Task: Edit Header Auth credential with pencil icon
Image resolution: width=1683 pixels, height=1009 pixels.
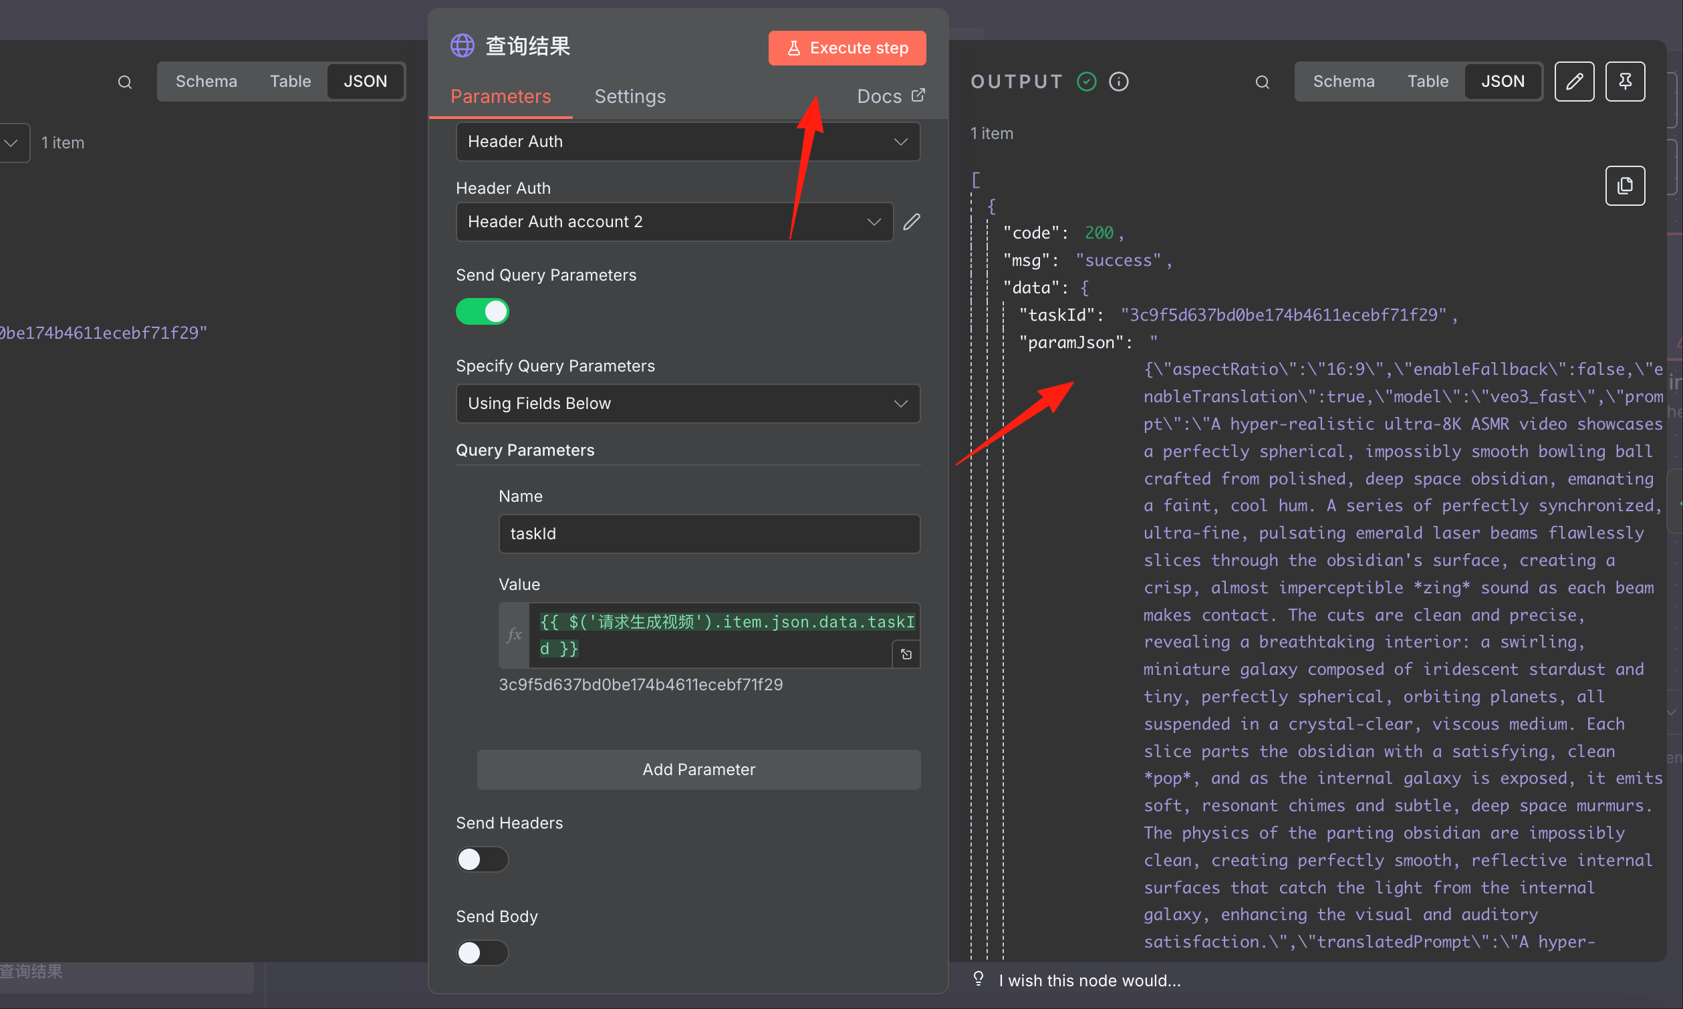Action: [912, 222]
